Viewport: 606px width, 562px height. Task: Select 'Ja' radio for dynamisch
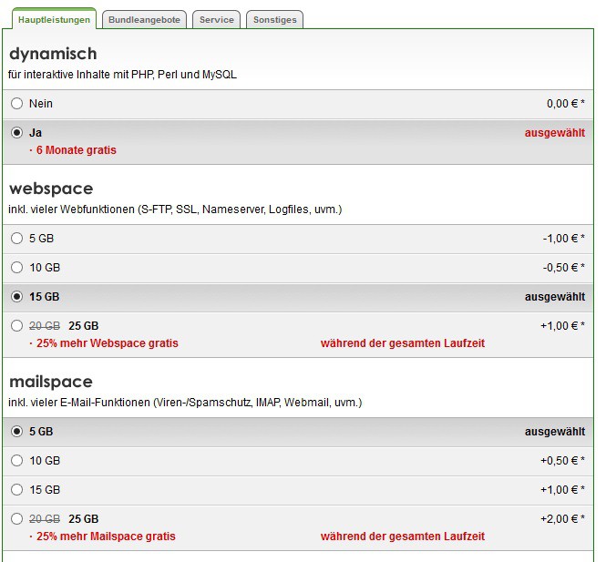click(17, 133)
